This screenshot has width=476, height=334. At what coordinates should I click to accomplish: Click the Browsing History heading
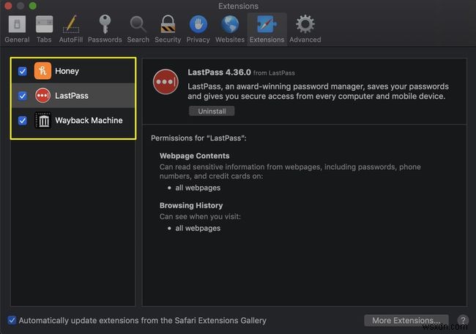tap(191, 206)
